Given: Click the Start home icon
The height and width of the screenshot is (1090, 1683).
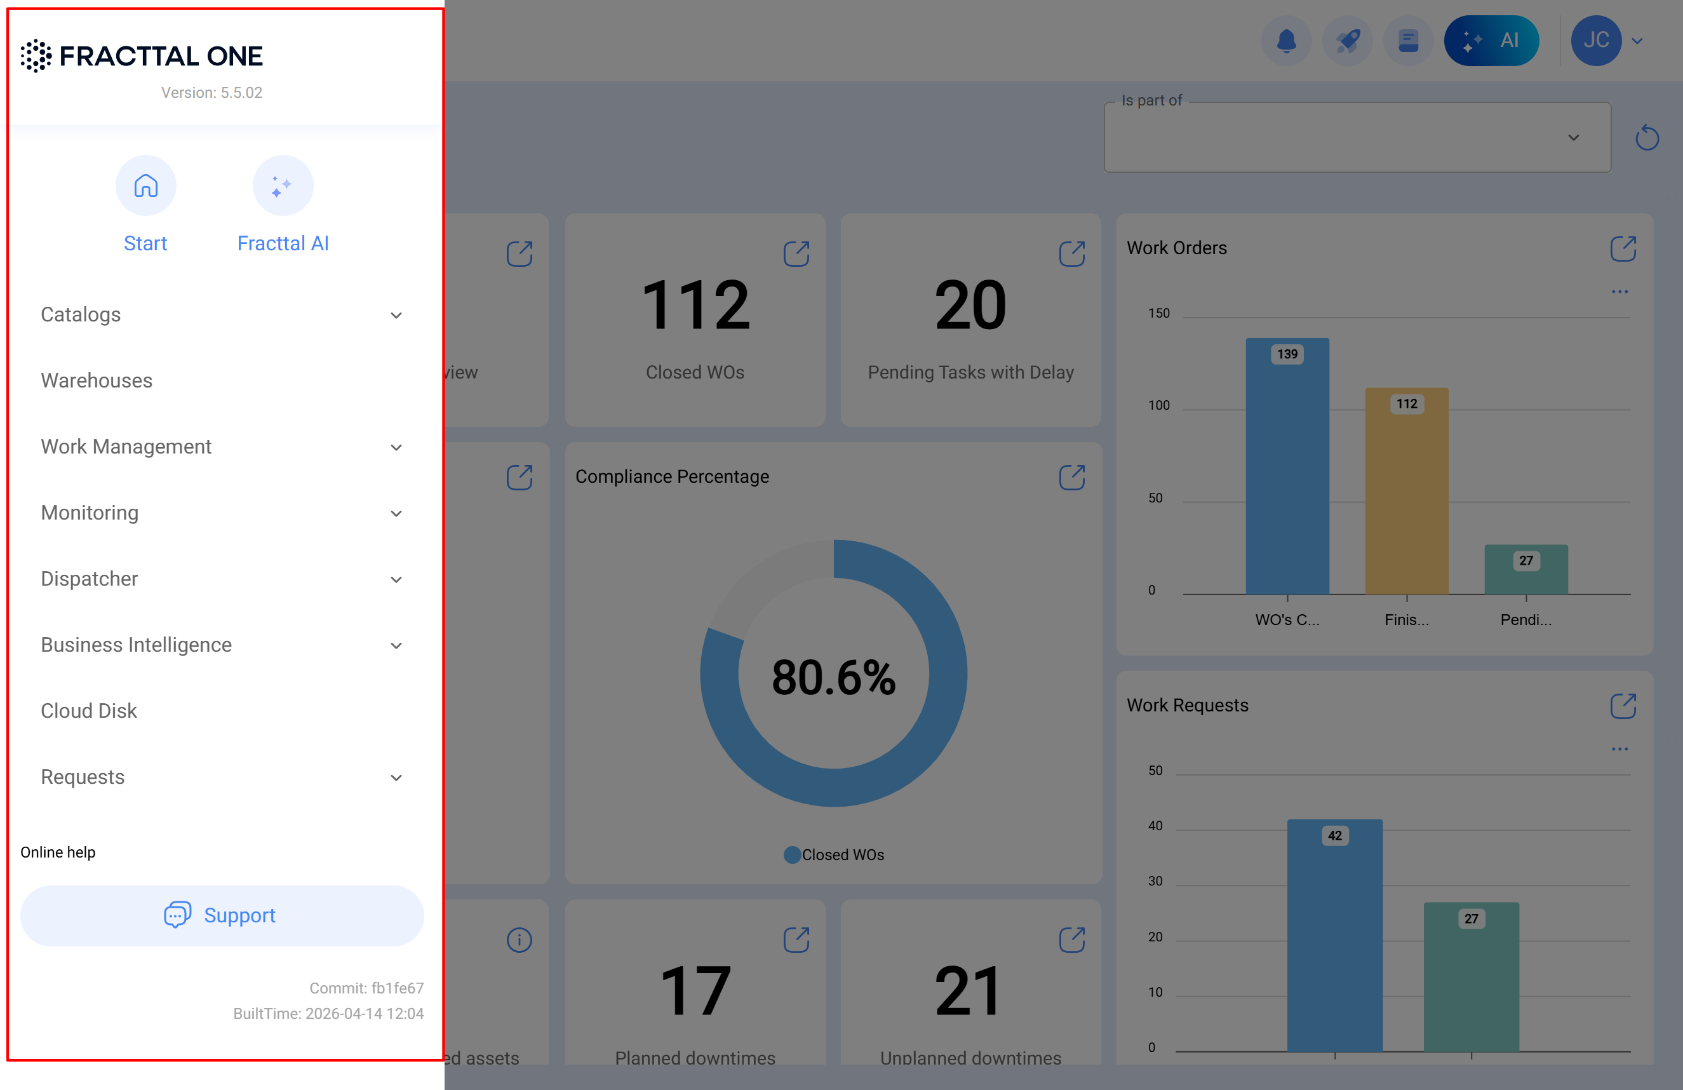Looking at the screenshot, I should click(145, 185).
